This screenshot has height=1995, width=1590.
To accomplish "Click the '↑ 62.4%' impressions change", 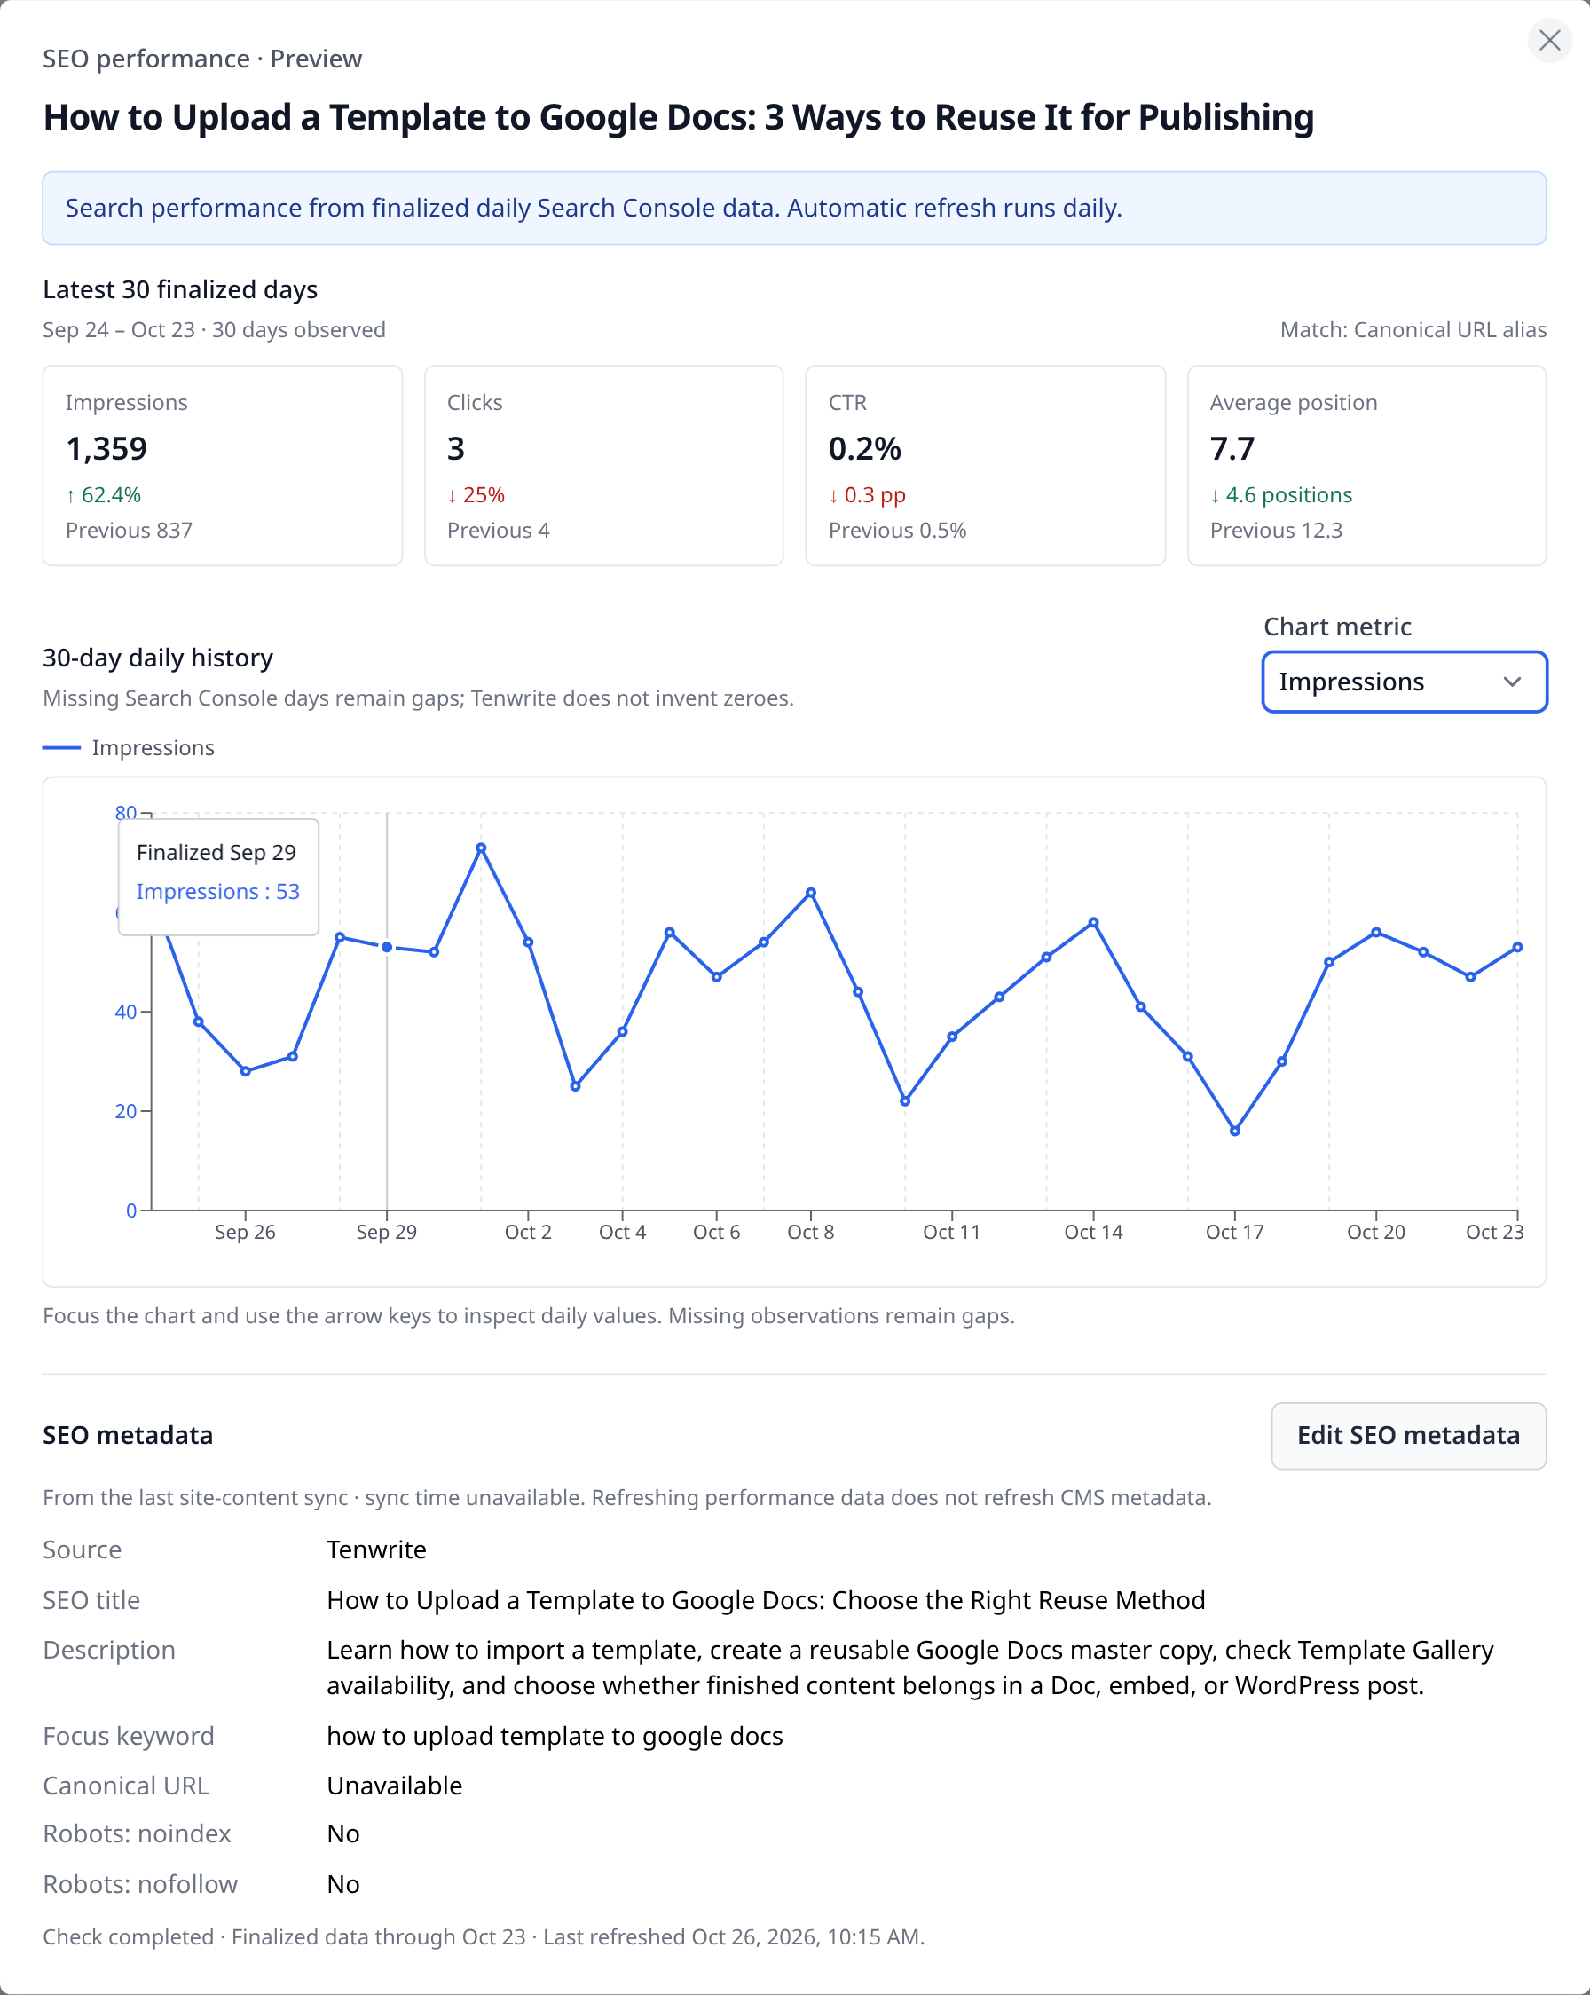I will click(104, 495).
